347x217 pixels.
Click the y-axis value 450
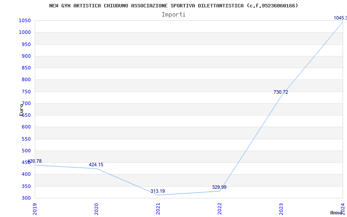pos(26,162)
